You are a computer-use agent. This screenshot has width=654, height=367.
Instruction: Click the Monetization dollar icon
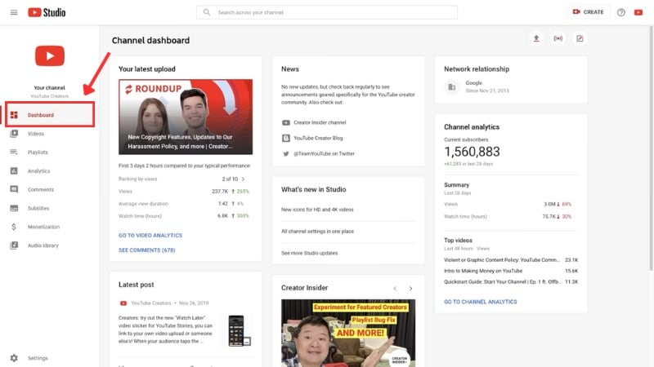(x=14, y=227)
